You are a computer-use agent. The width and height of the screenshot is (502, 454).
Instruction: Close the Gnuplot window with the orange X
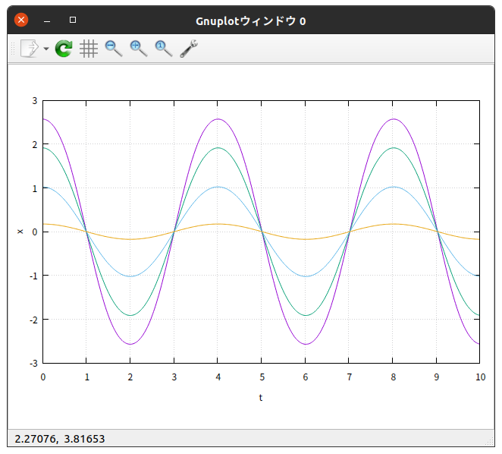[21, 20]
